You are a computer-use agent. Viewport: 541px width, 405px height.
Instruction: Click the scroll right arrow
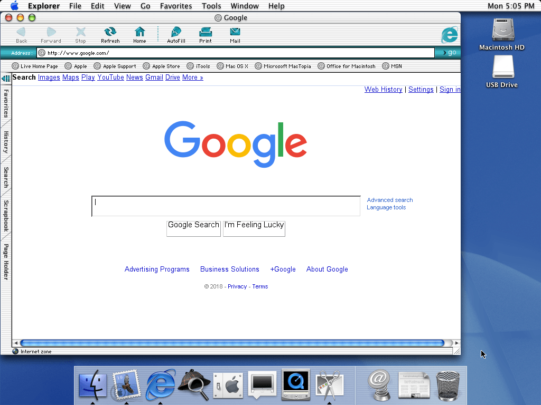point(457,343)
